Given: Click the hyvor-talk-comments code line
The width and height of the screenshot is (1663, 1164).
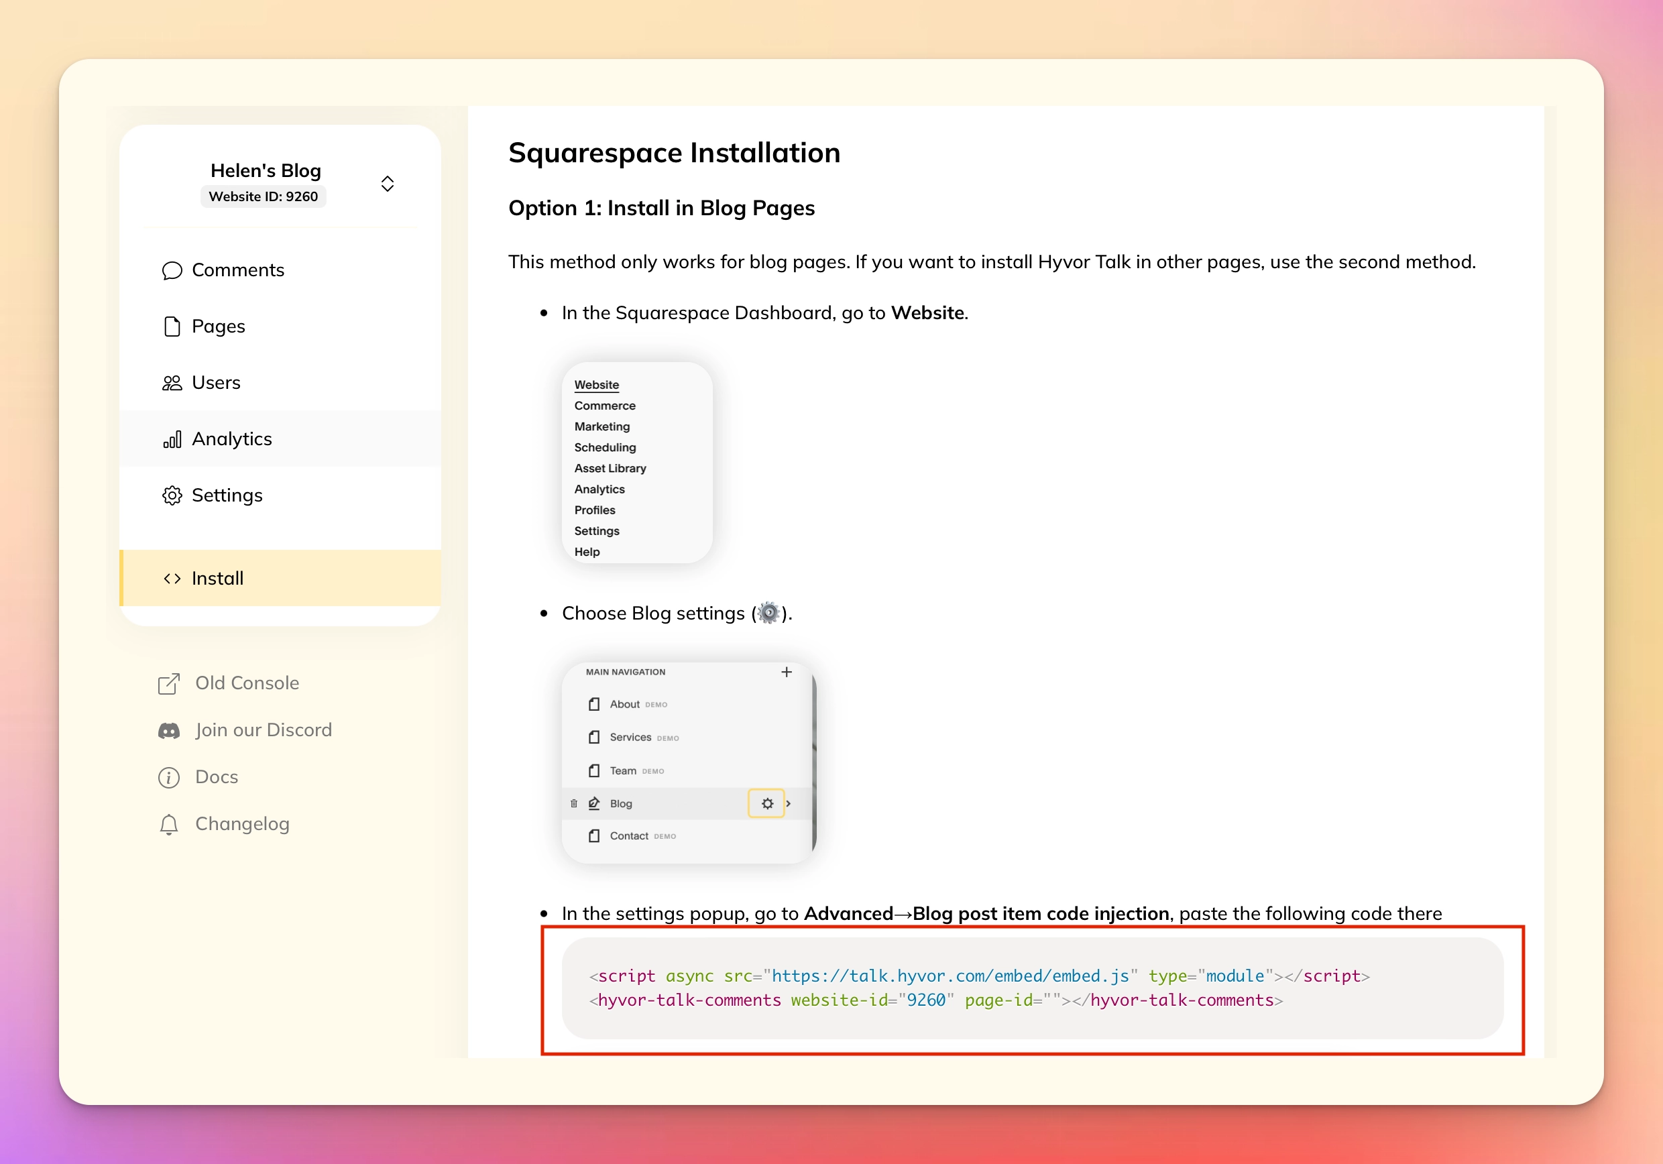Looking at the screenshot, I should 936,1000.
